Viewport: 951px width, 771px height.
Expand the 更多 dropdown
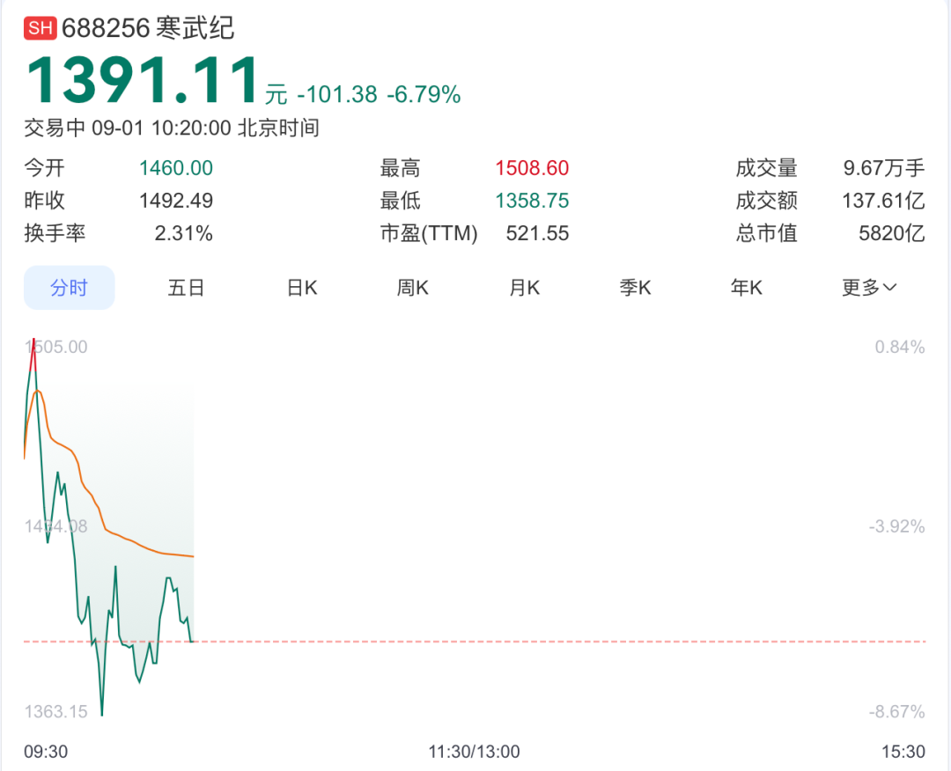tap(869, 288)
